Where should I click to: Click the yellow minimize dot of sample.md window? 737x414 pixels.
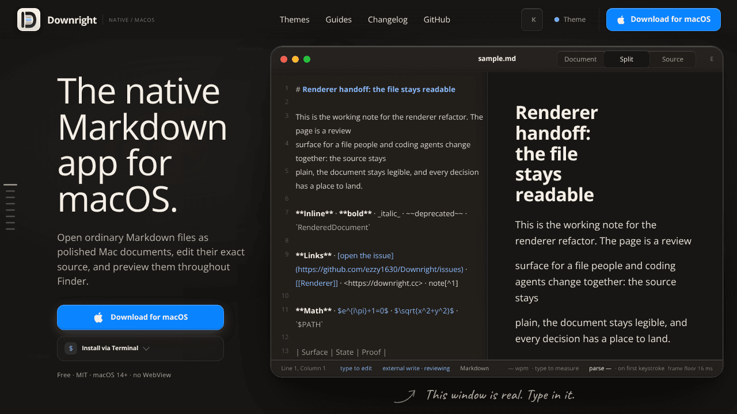(x=295, y=59)
